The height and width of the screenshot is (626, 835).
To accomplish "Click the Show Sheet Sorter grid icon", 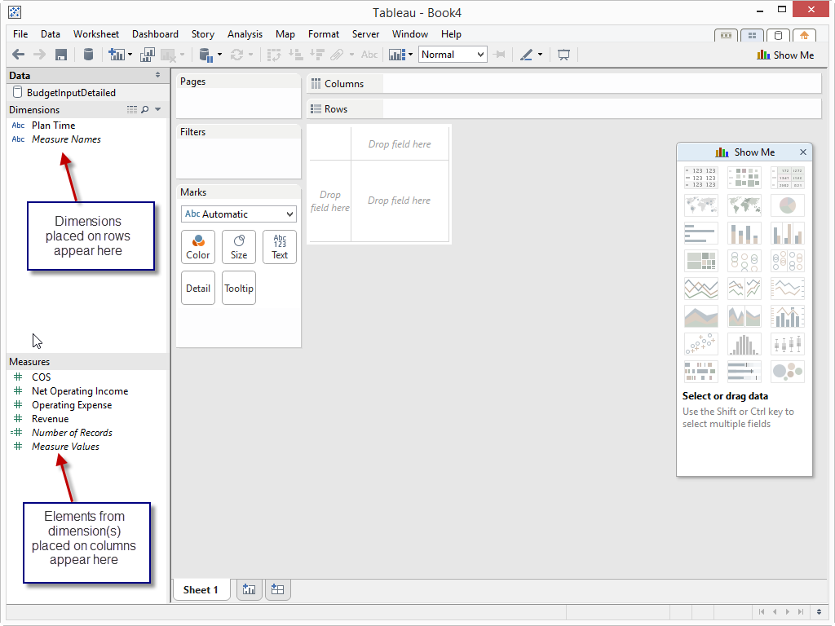I will click(752, 35).
